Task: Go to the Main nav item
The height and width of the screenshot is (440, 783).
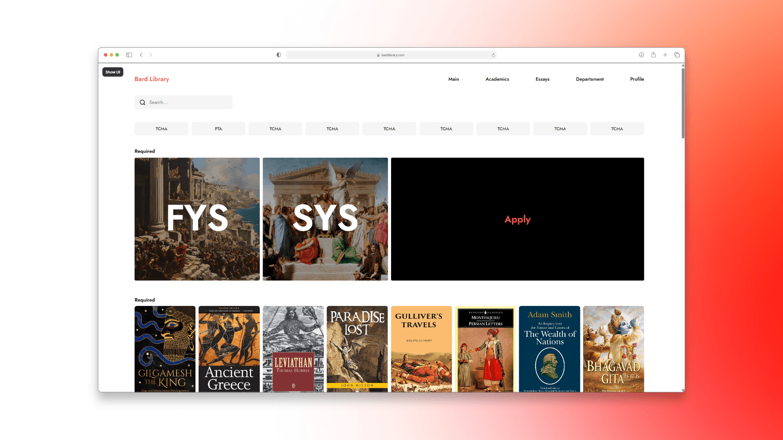Action: 453,79
